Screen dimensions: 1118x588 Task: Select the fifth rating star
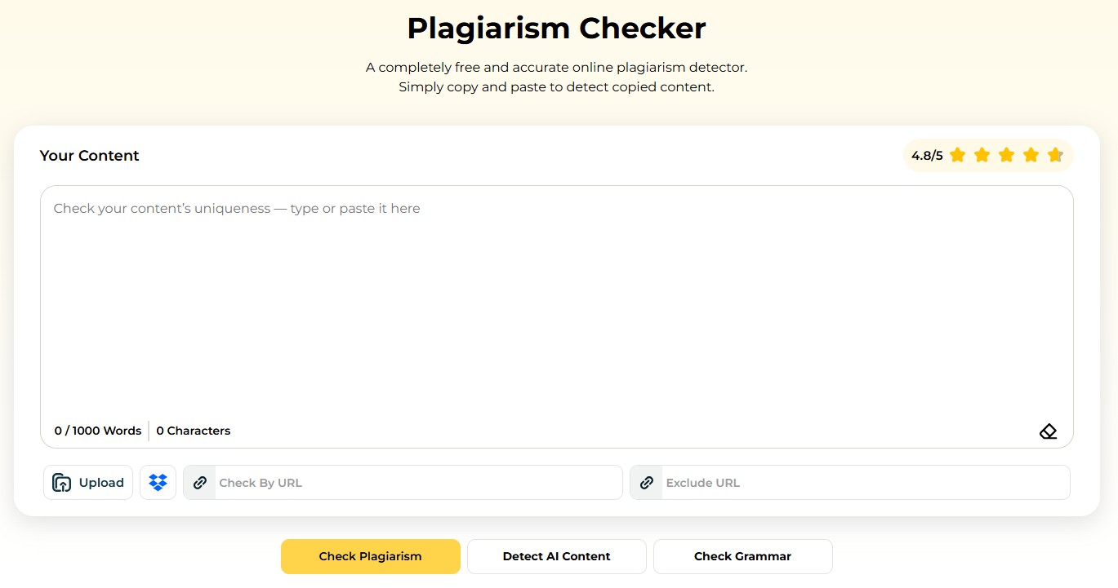point(1055,155)
